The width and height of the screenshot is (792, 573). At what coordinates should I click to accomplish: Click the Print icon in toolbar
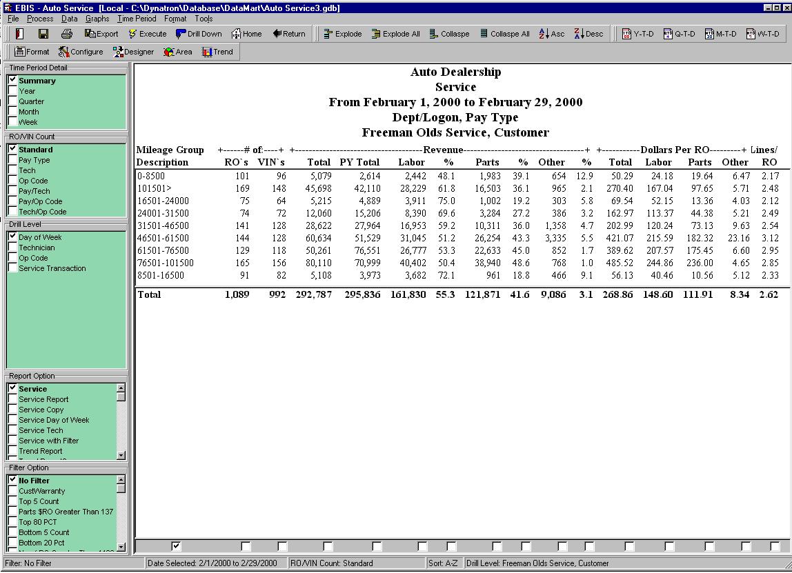click(x=66, y=34)
